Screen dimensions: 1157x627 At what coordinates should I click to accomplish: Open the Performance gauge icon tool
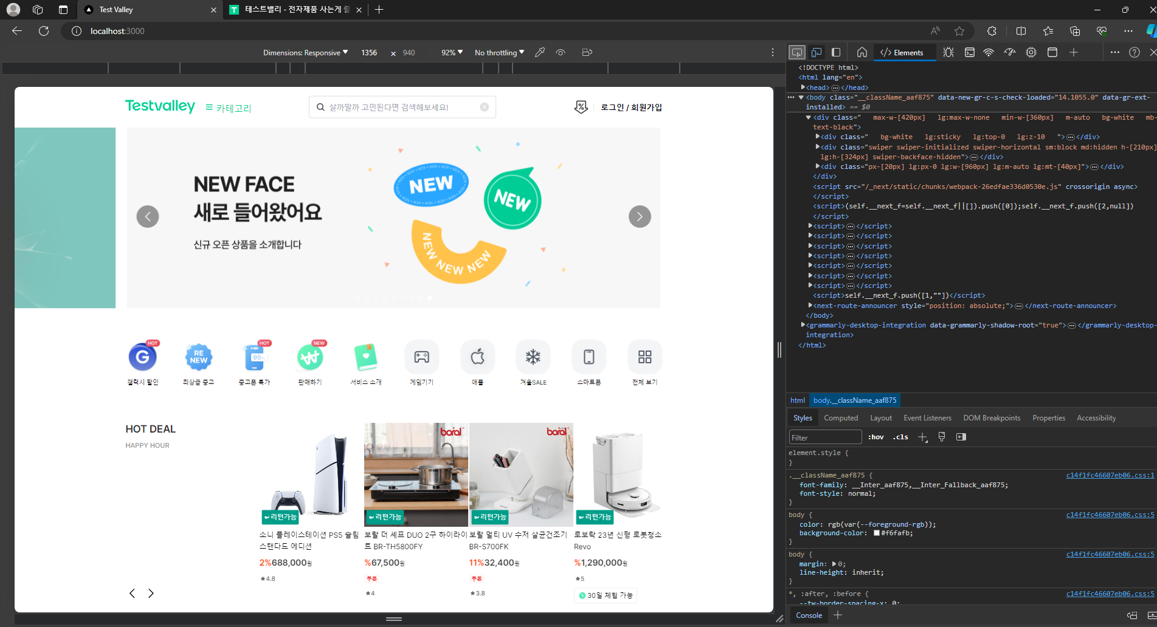tap(1010, 52)
